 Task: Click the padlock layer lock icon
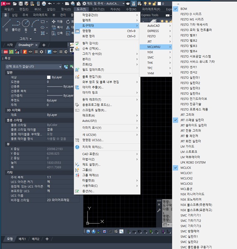(154, 3)
